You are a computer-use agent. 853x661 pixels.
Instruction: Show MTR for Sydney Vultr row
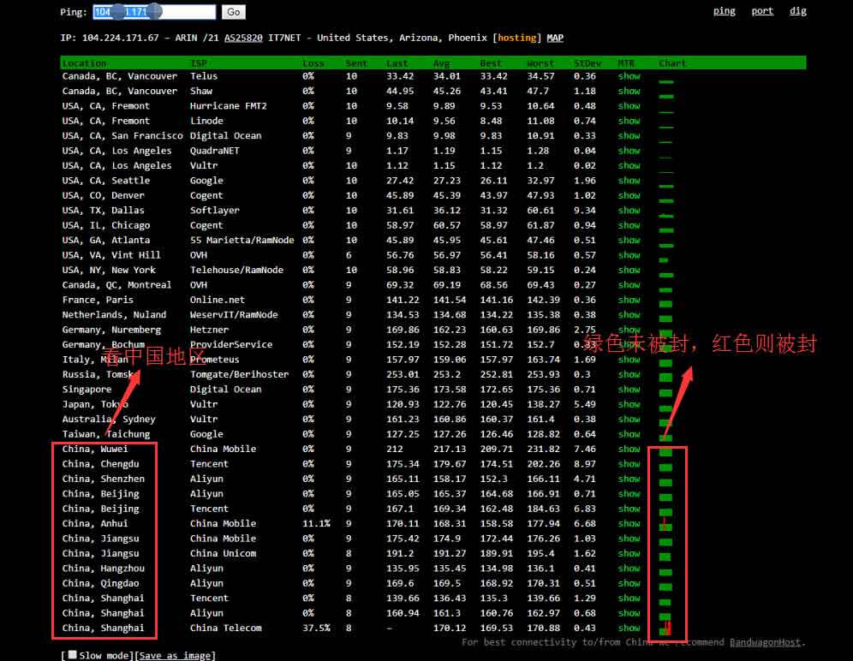point(629,419)
